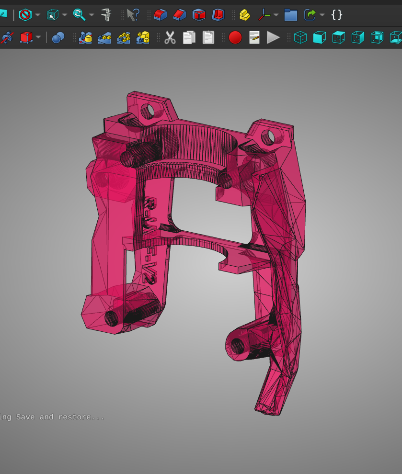Cut selection with the scissors icon
The height and width of the screenshot is (474, 402).
(x=170, y=37)
